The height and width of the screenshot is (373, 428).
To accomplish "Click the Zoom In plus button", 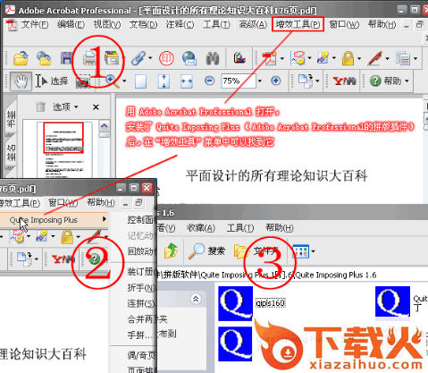I will 276,81.
